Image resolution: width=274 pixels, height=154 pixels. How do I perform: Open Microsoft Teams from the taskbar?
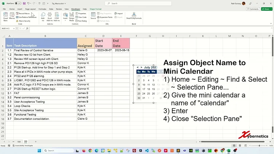tap(185, 151)
